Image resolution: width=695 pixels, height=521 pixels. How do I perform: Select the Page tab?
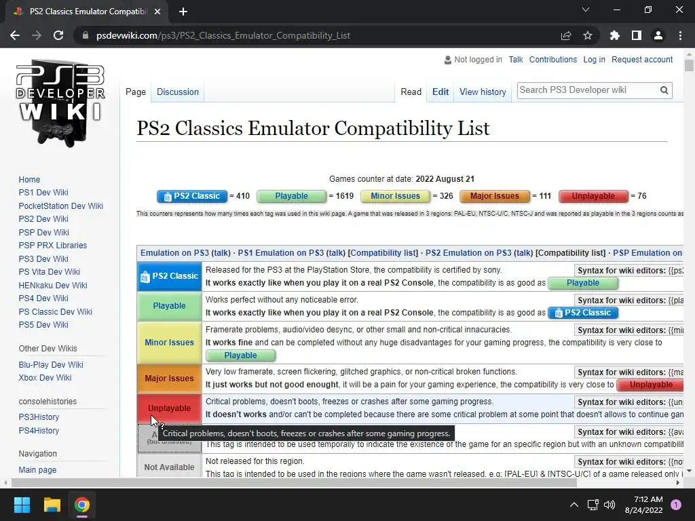click(x=136, y=92)
